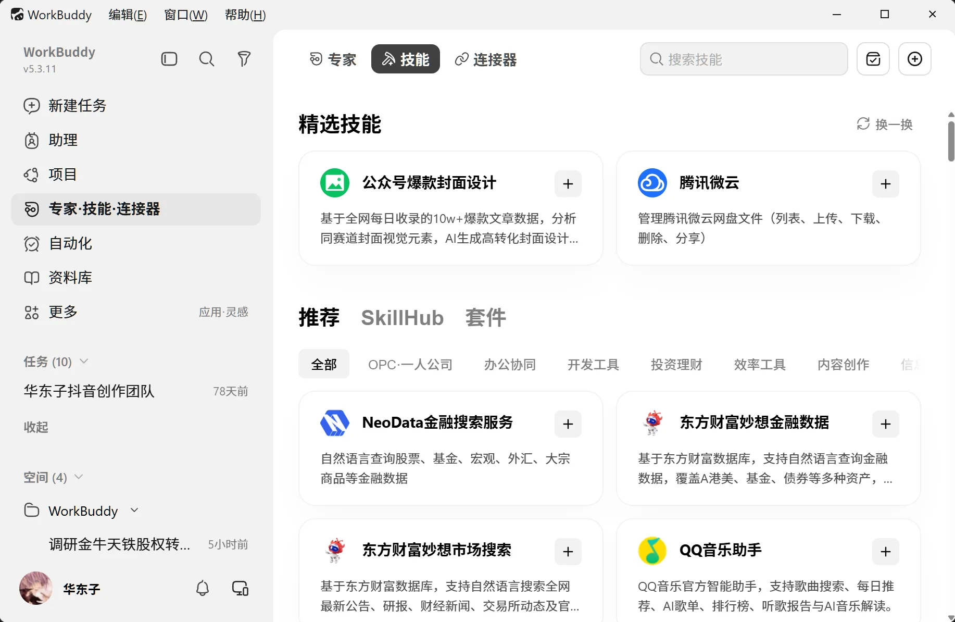Click the device connection icon

[x=240, y=589]
